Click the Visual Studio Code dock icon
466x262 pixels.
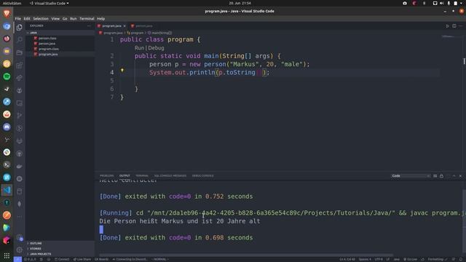pos(7,190)
